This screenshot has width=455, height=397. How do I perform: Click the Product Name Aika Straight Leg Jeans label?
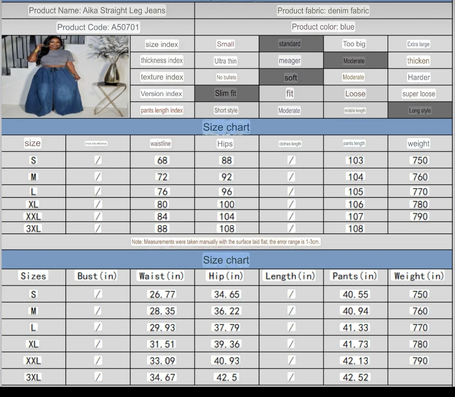pos(97,11)
